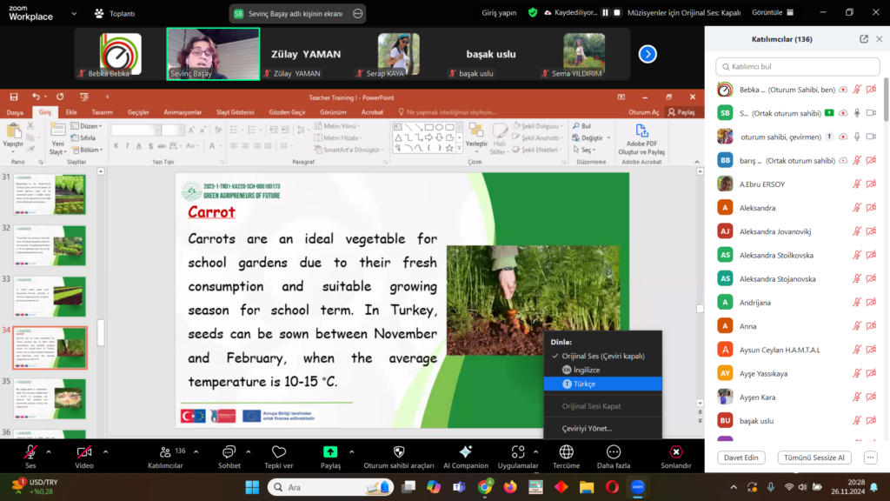Open the AI Companion tool
The height and width of the screenshot is (501, 890).
[x=465, y=452]
